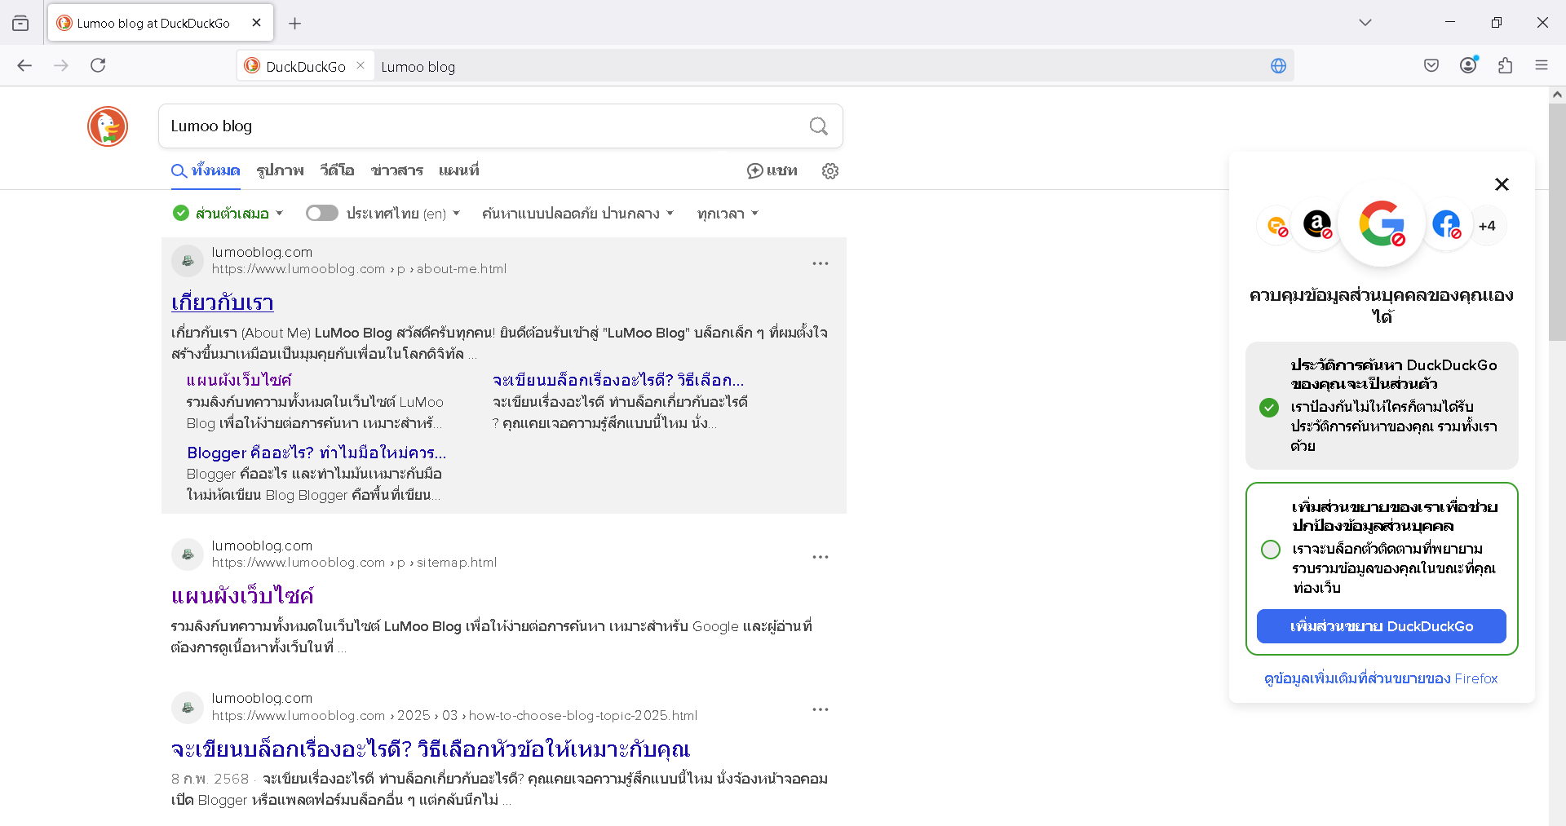Click the scrollbar up arrow
1566x826 pixels.
1557,95
